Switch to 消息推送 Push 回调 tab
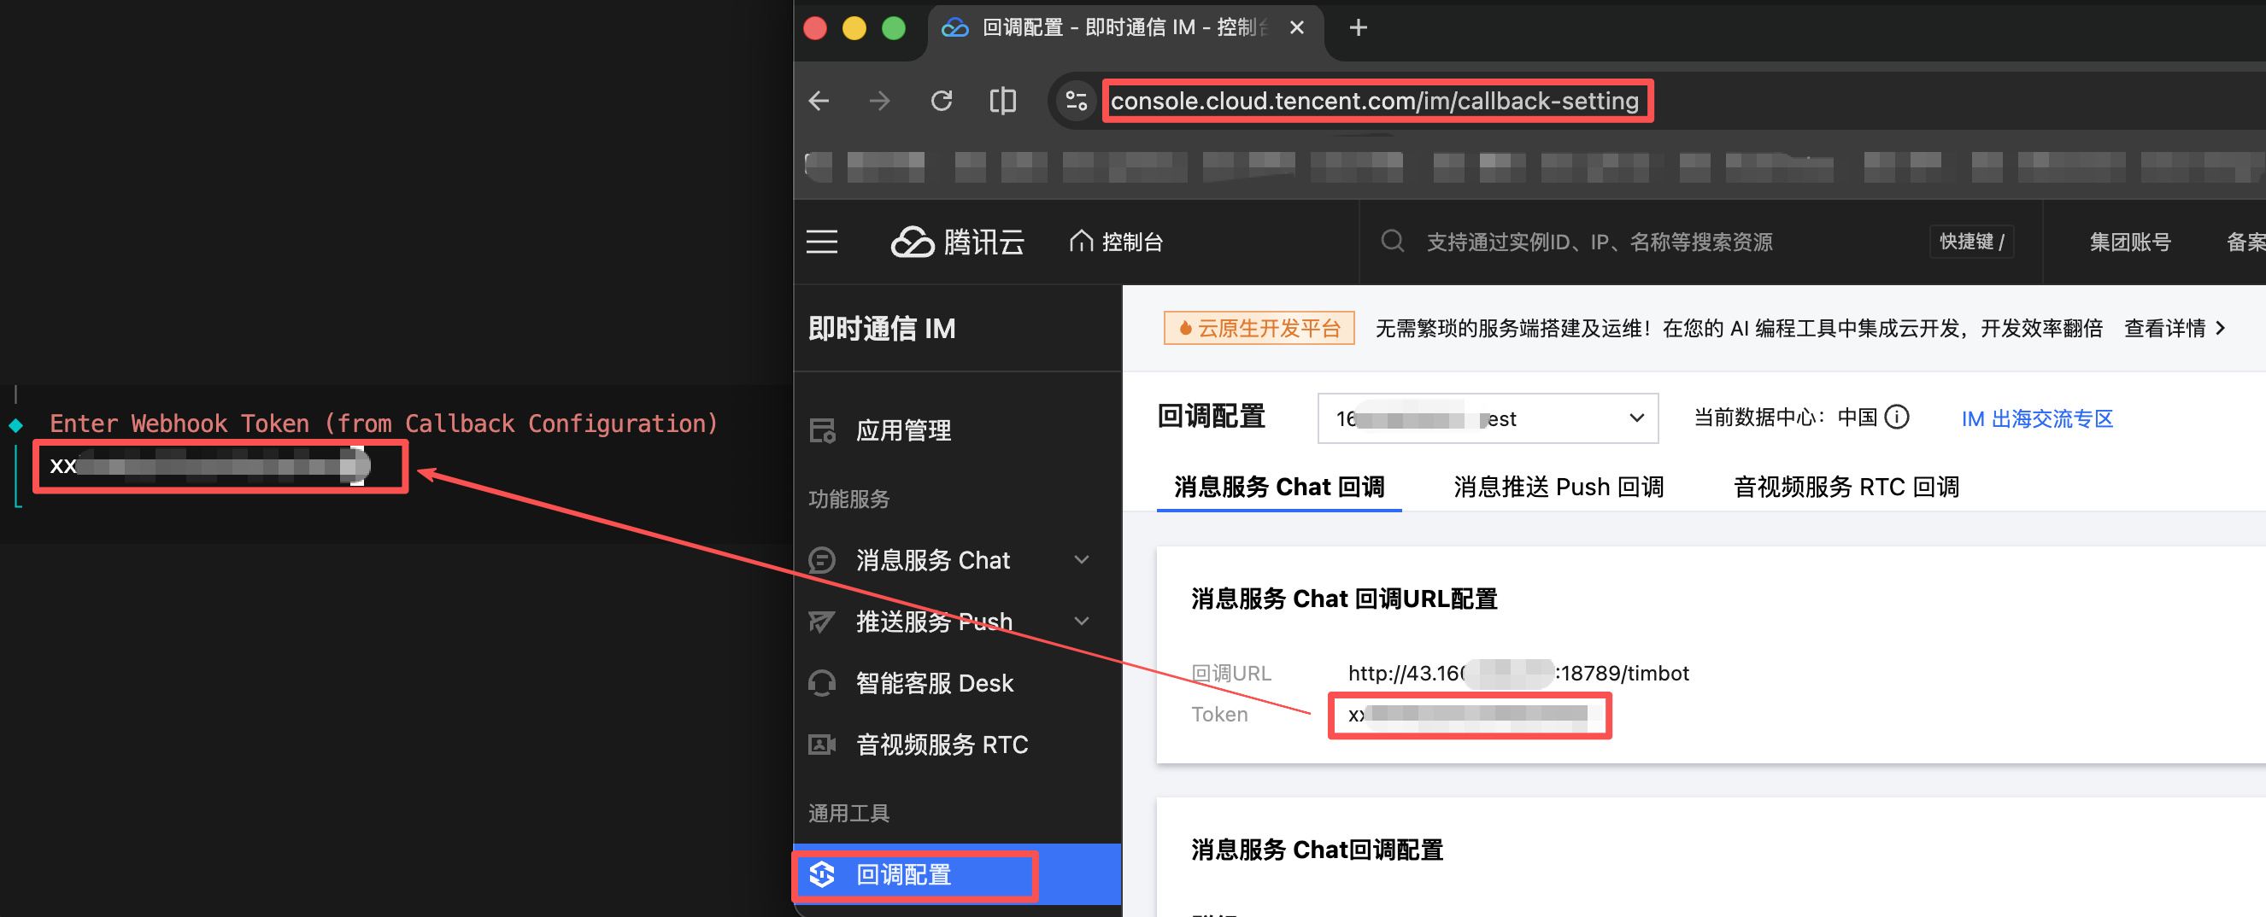The width and height of the screenshot is (2266, 917). [1558, 487]
